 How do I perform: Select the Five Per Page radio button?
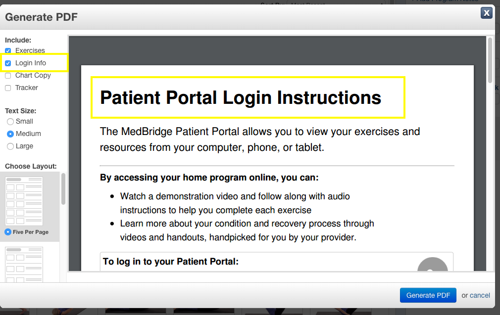(8, 232)
